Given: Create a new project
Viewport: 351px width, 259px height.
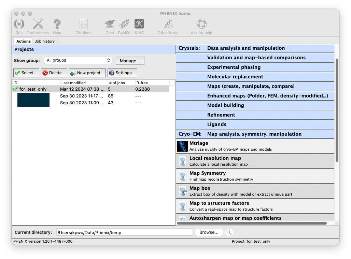Looking at the screenshot, I should point(87,73).
